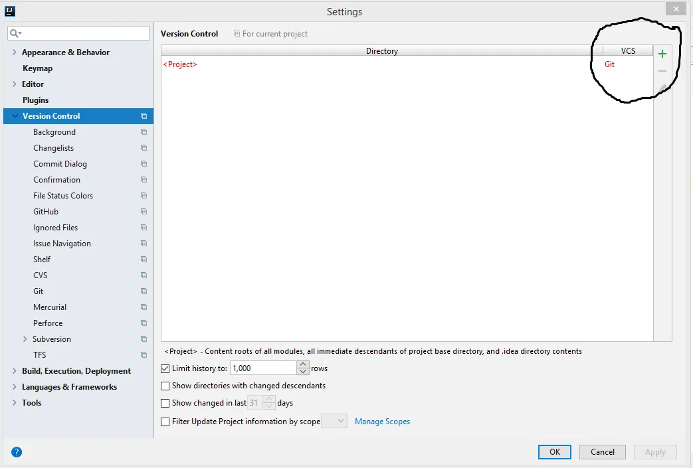This screenshot has height=468, width=693.
Task: Click project-level icon next to Perforce
Action: (144, 323)
